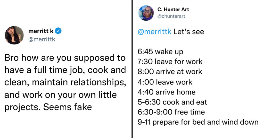Click the '6:30-9:00 free time' line
The width and height of the screenshot is (264, 138).
pos(171,112)
